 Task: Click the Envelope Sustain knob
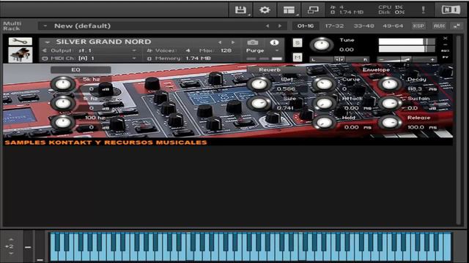[x=390, y=103]
